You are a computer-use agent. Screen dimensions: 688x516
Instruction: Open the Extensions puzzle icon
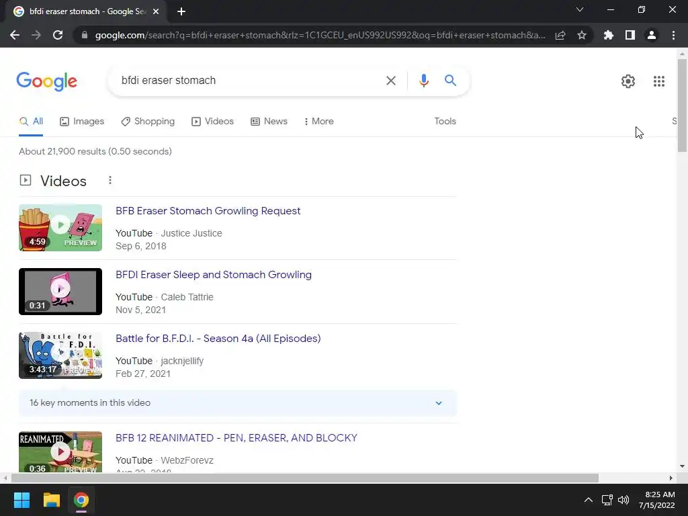click(x=609, y=35)
